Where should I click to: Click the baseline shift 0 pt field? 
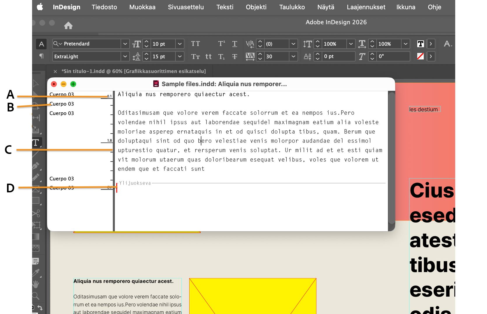tap(339, 56)
